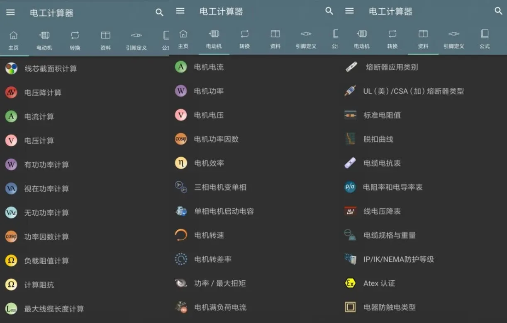Click the Ω icon for 负载阻值计算
Viewport: 507px width, 323px height.
pos(11,260)
